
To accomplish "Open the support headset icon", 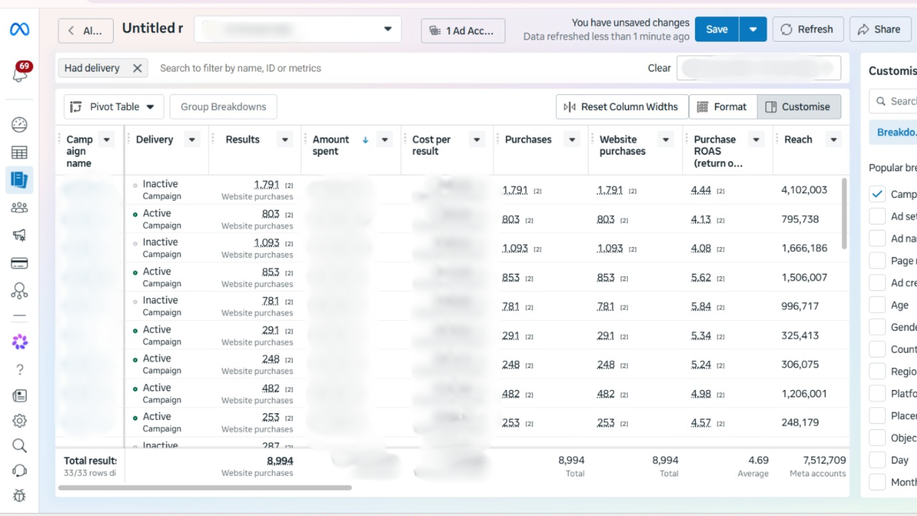I will 20,470.
